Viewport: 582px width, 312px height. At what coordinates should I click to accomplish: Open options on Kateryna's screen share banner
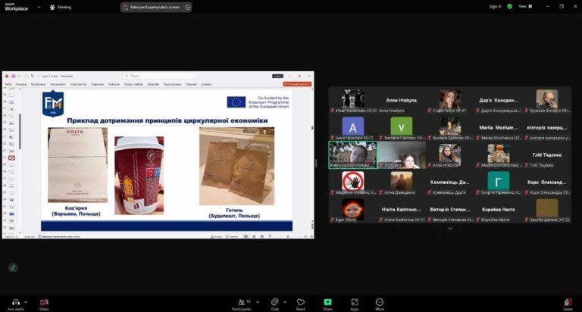click(x=188, y=7)
